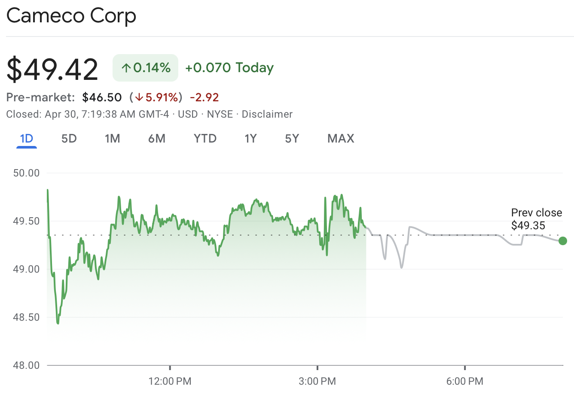Screen dimensions: 574x395
Task: Show the MAX price history
Action: tap(341, 139)
